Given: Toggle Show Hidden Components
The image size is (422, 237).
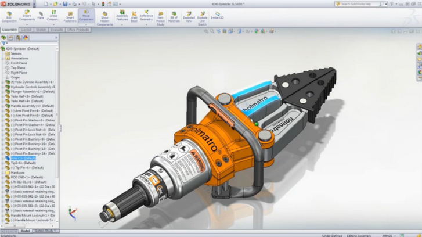Looking at the screenshot, I should [x=105, y=17].
